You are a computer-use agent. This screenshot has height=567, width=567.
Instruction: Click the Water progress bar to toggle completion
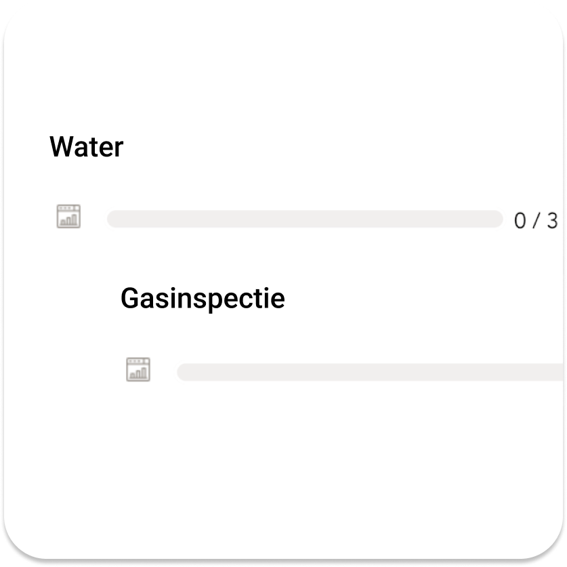pos(305,218)
